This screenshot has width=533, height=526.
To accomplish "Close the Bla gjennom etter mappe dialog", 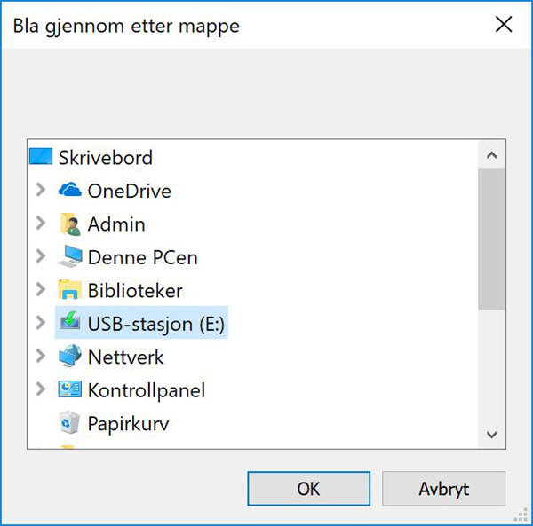I will point(504,25).
